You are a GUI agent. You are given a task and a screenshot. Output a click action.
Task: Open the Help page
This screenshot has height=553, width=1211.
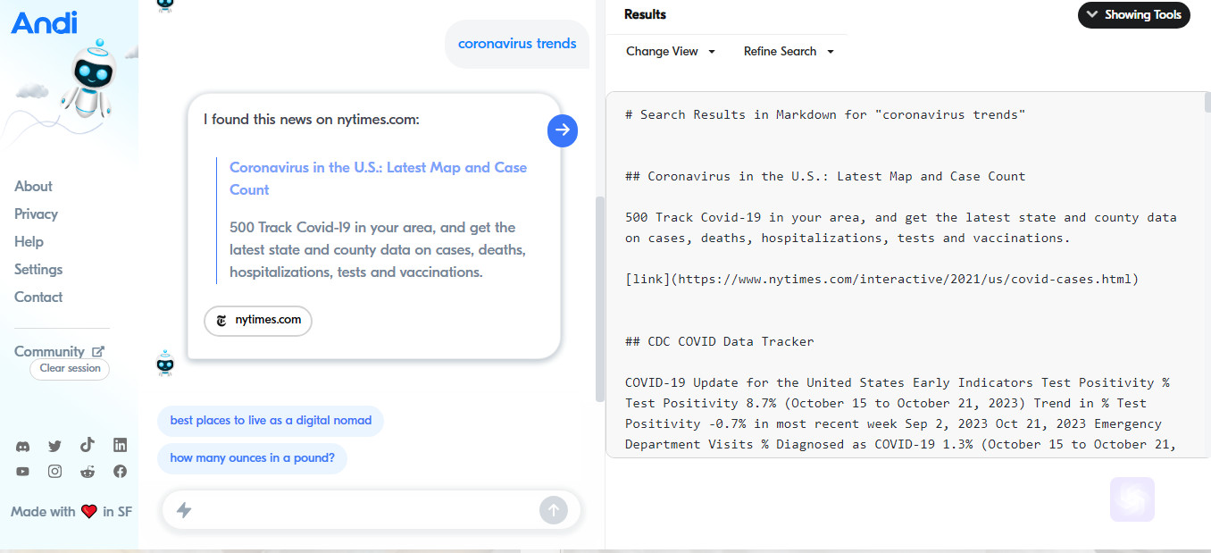[29, 241]
